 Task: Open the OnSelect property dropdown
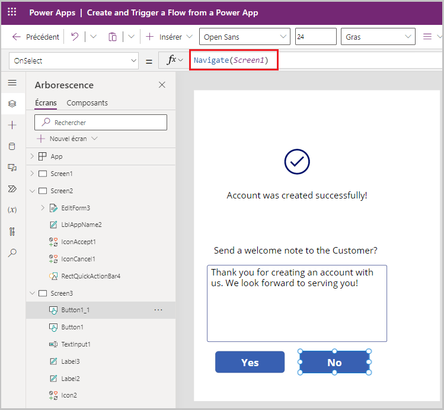(x=74, y=60)
